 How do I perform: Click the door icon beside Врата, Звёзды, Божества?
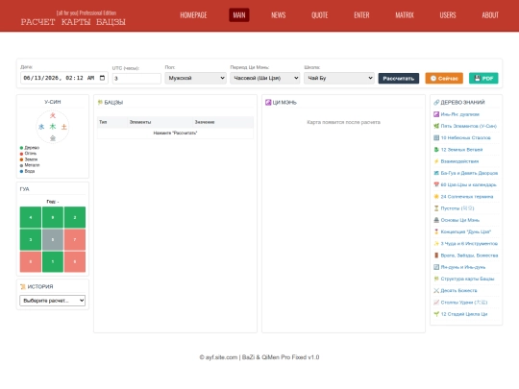pos(436,255)
